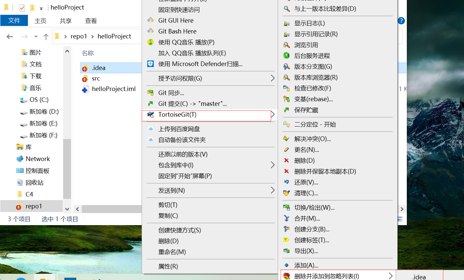Expand the address bar root chevron

[x=66, y=36]
